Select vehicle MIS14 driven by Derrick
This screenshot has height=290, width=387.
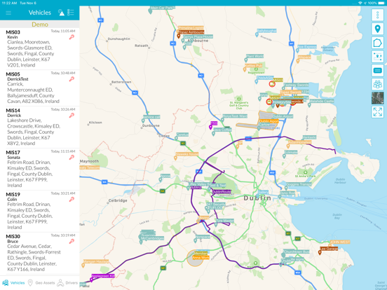click(x=40, y=127)
